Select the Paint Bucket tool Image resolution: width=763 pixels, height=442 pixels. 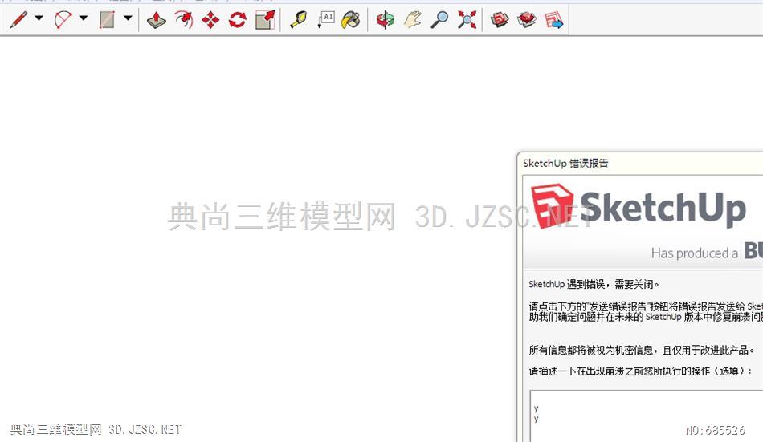click(351, 20)
